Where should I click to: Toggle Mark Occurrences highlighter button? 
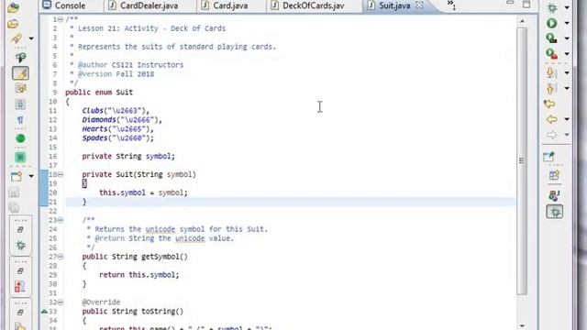20,73
